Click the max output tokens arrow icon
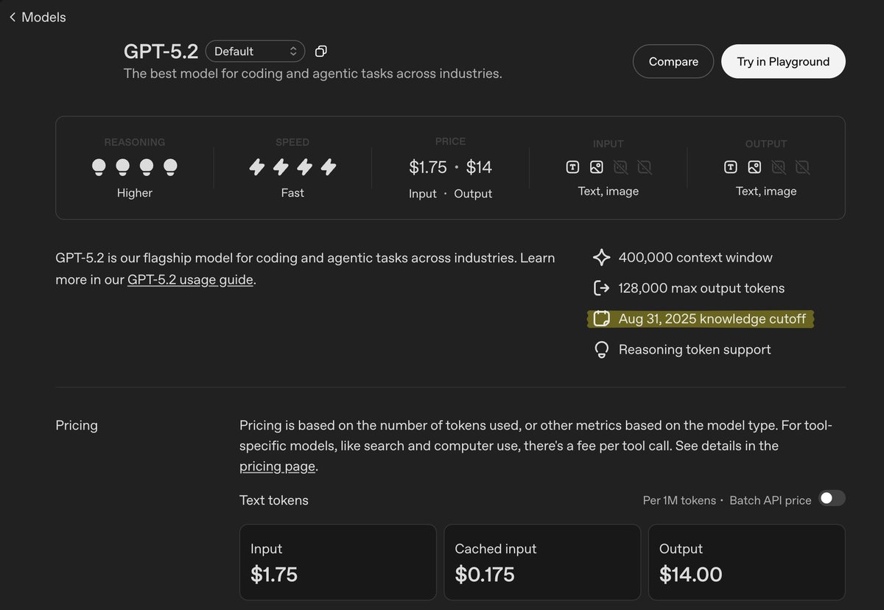884x610 pixels. 602,288
